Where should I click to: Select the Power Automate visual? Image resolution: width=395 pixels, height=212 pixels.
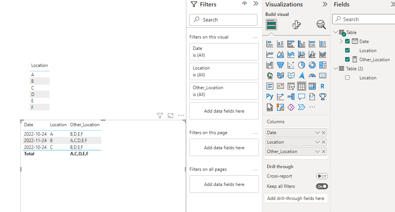tap(301, 107)
